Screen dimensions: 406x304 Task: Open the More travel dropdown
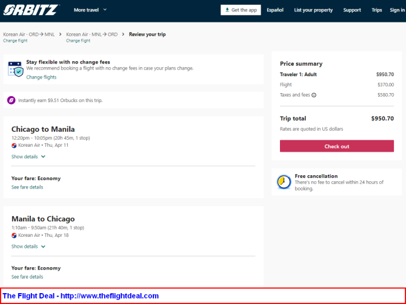90,10
